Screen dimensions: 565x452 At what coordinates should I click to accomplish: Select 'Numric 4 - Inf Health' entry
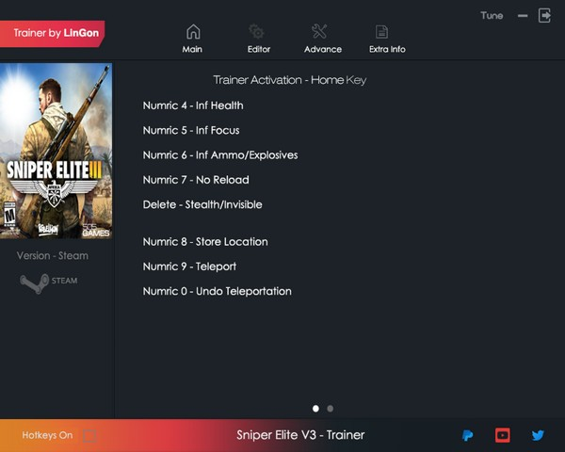tap(193, 105)
